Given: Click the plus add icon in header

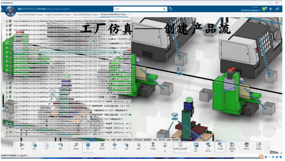Looking at the screenshot, I should 270,9.
